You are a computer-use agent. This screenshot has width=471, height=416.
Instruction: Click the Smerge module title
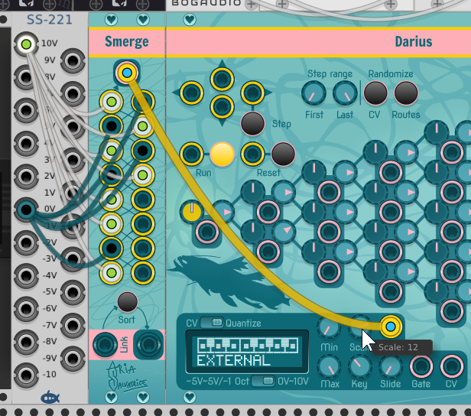(x=127, y=41)
